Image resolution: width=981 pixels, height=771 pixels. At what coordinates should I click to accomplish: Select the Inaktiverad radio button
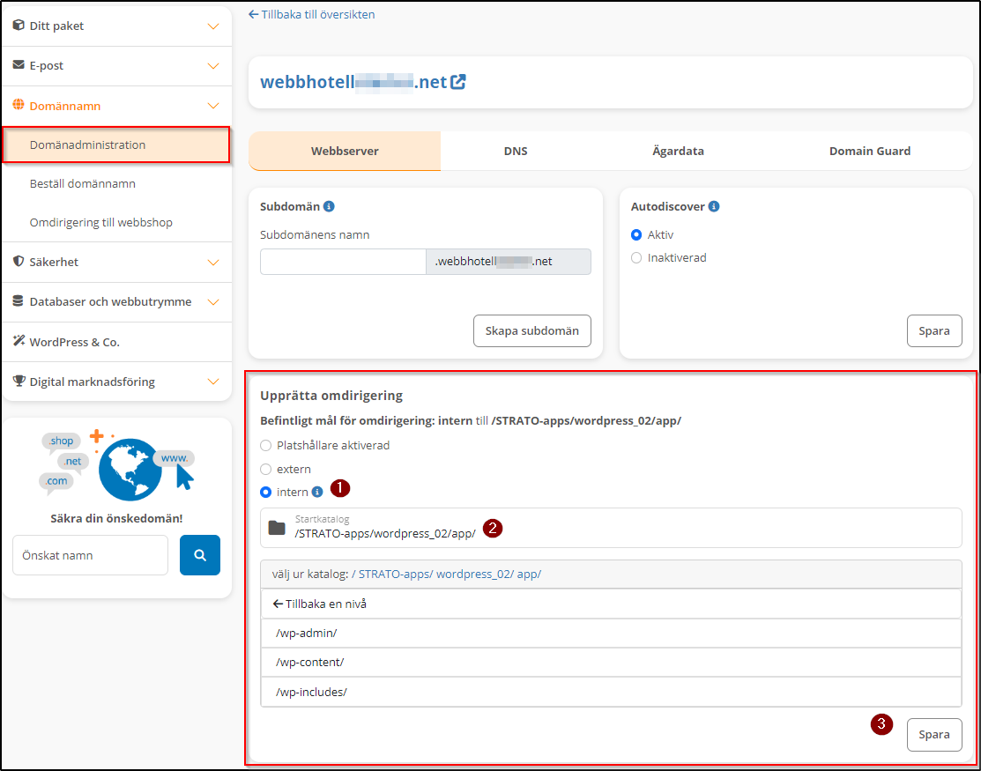coord(636,258)
